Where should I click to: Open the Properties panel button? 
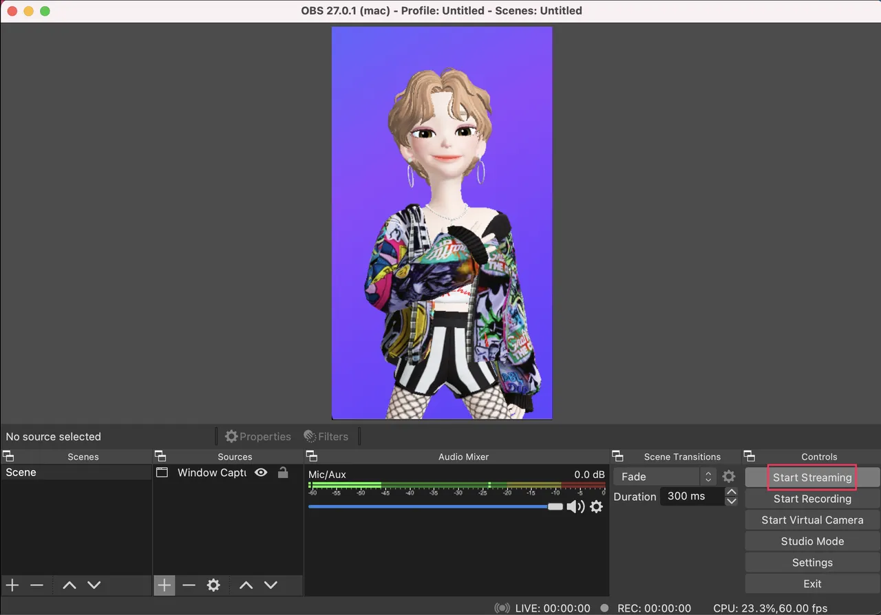coord(257,436)
